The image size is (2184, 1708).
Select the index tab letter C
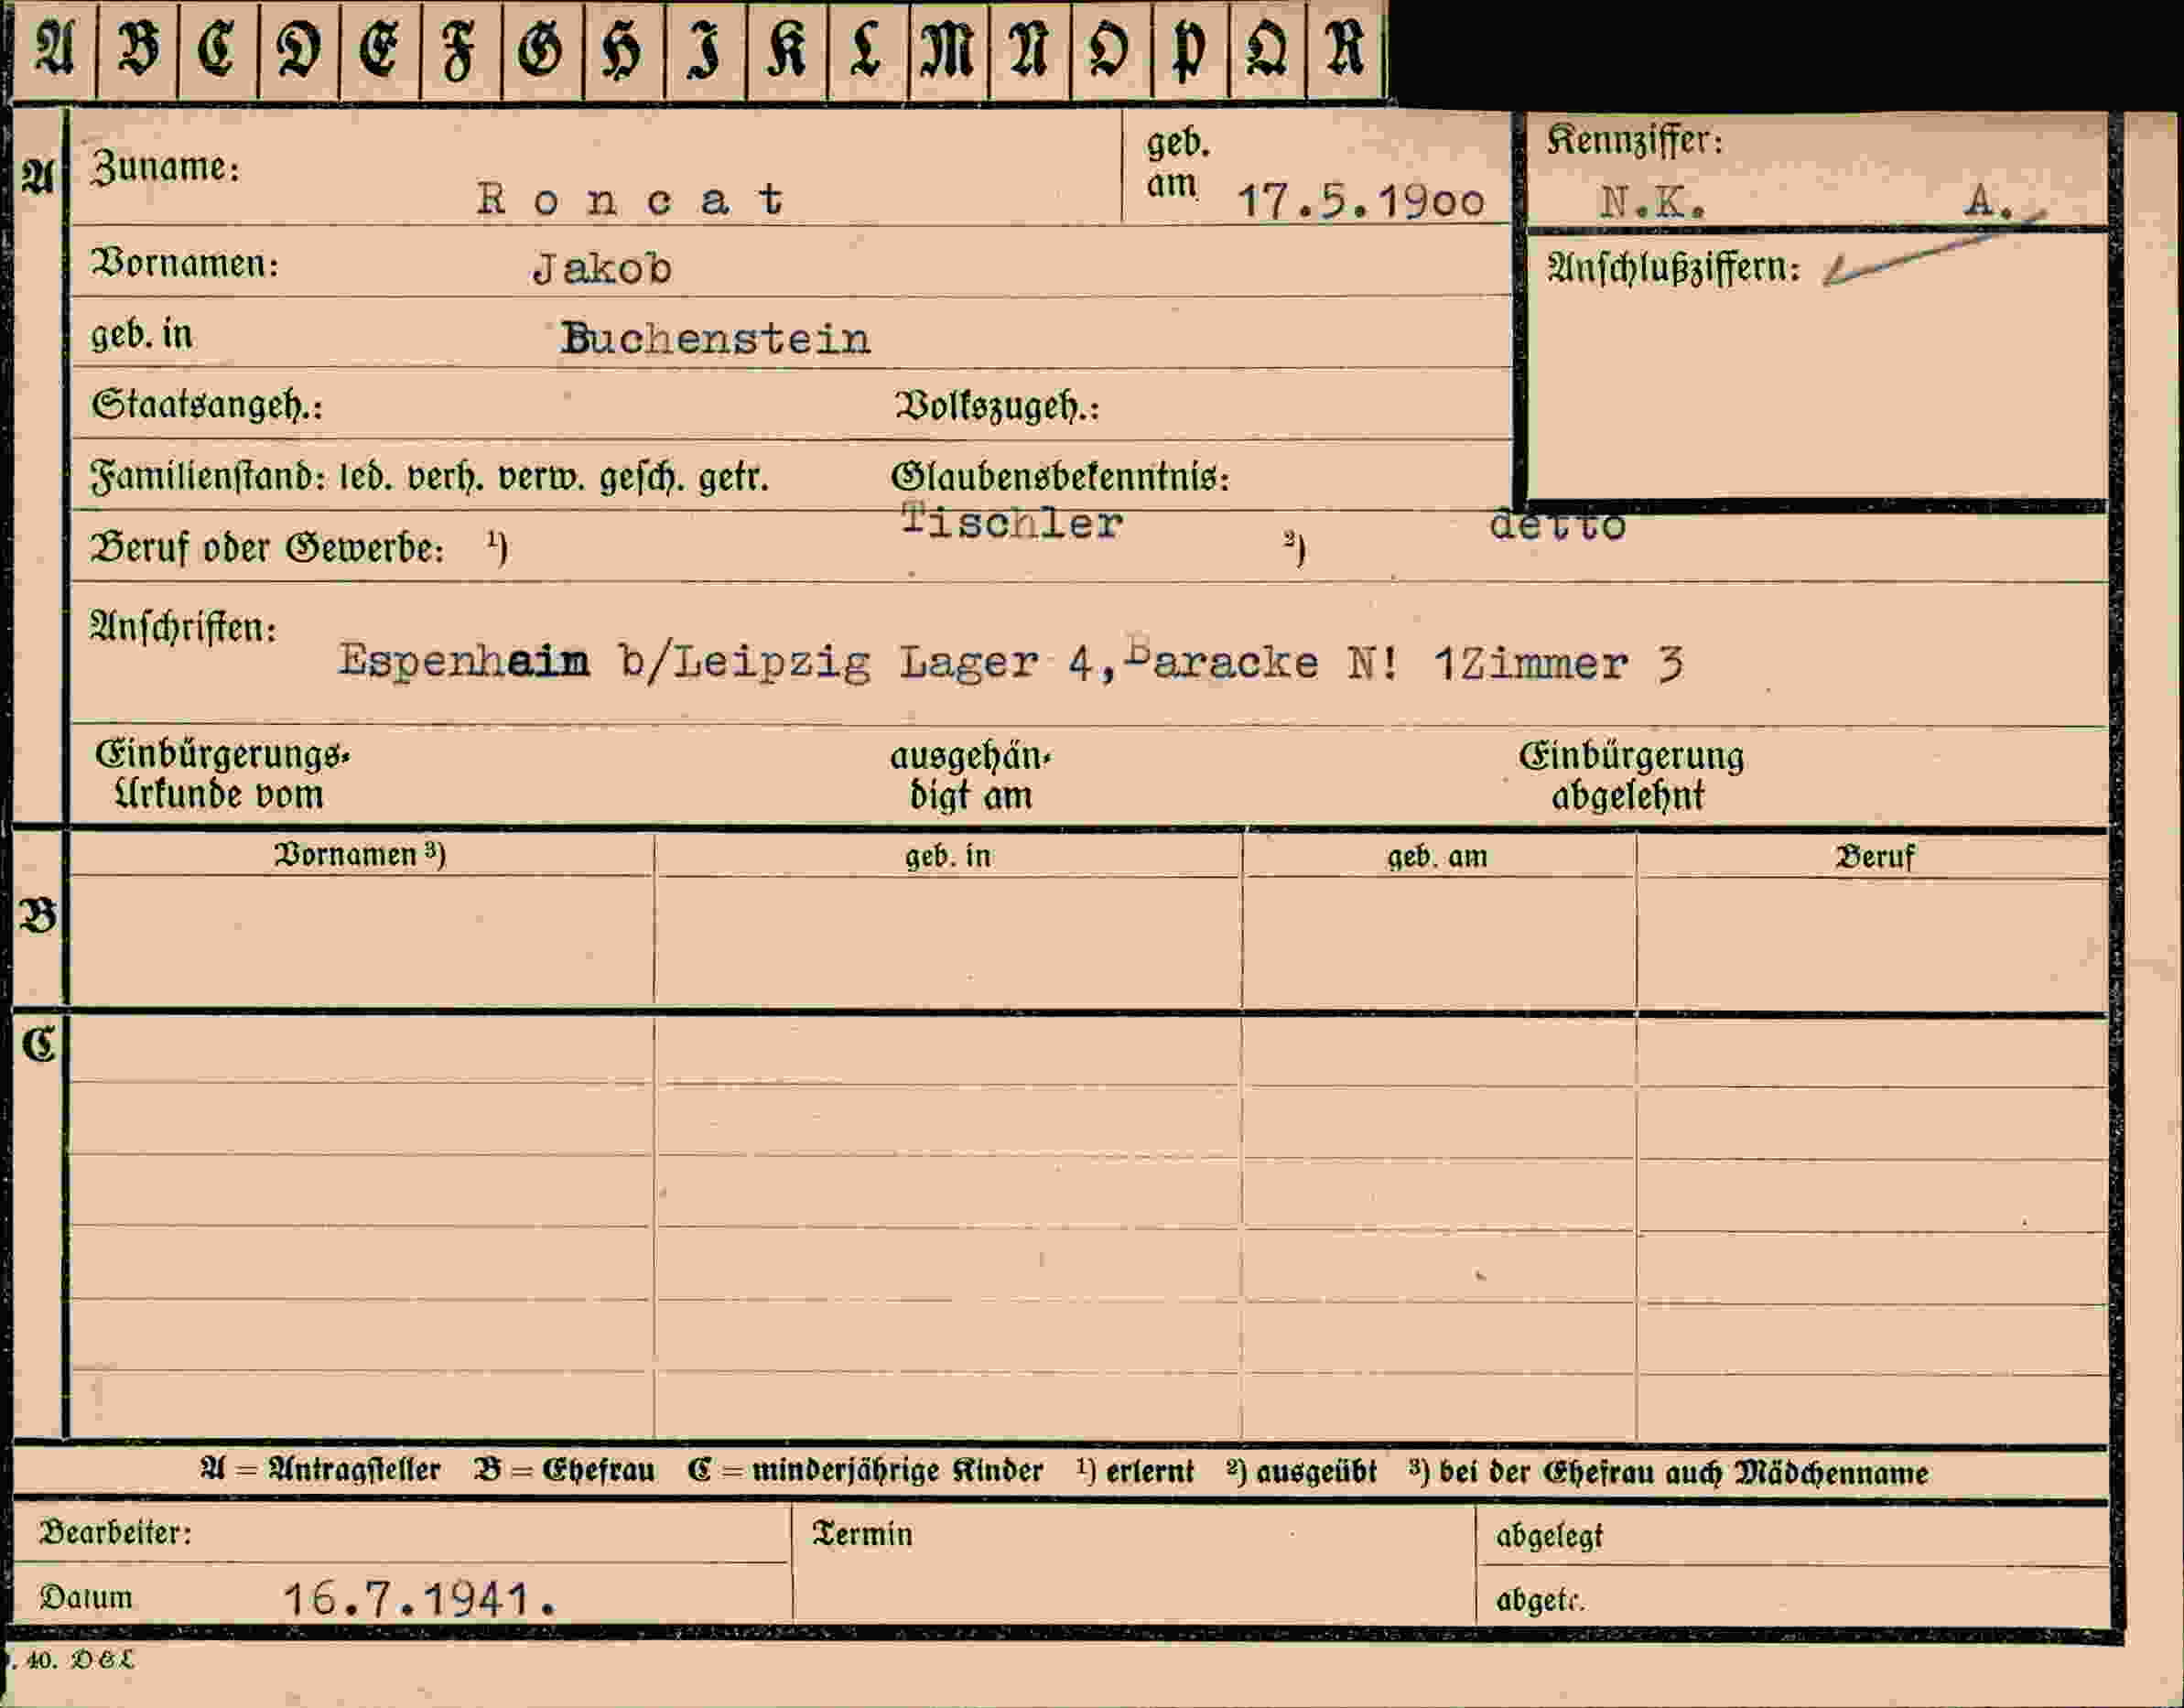pyautogui.click(x=217, y=49)
